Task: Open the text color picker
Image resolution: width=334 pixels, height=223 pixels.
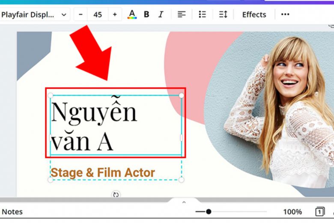Action: click(x=132, y=15)
